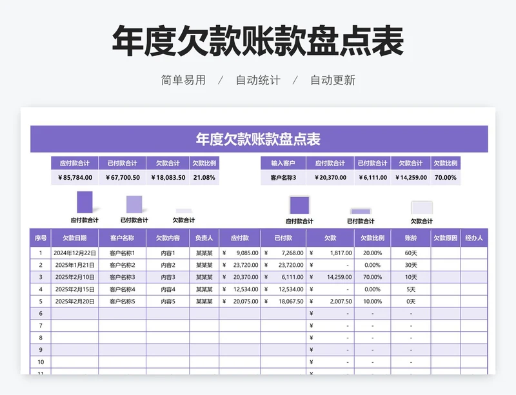Select the 应付款 column header
The image size is (516, 395).
click(240, 238)
